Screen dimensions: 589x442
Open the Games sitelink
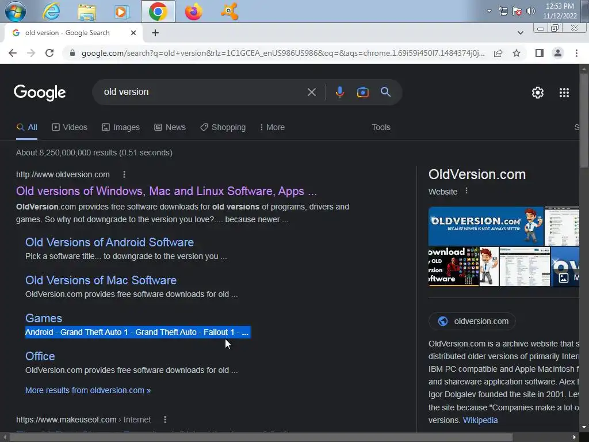(x=44, y=318)
